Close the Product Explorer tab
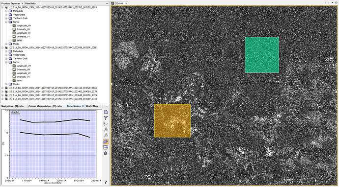The height and width of the screenshot is (187, 339). tap(23, 3)
